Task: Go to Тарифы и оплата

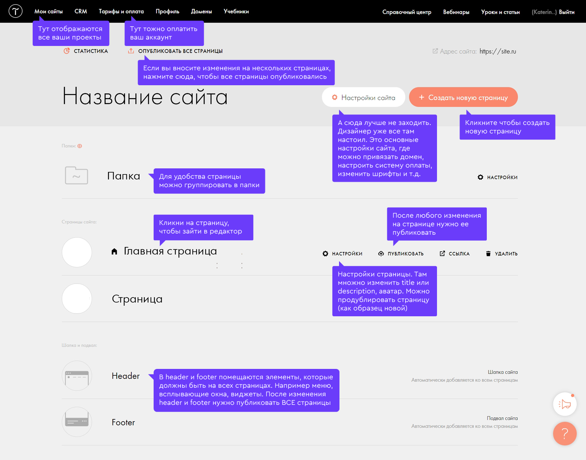Action: 121,12
